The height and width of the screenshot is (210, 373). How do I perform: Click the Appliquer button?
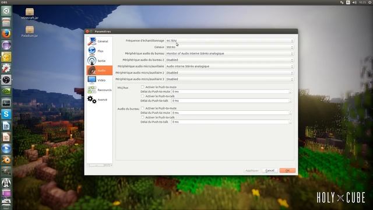pos(252,170)
